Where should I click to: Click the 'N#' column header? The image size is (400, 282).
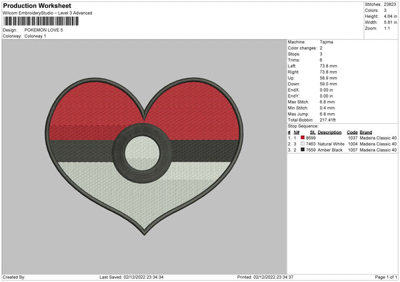pyautogui.click(x=297, y=132)
